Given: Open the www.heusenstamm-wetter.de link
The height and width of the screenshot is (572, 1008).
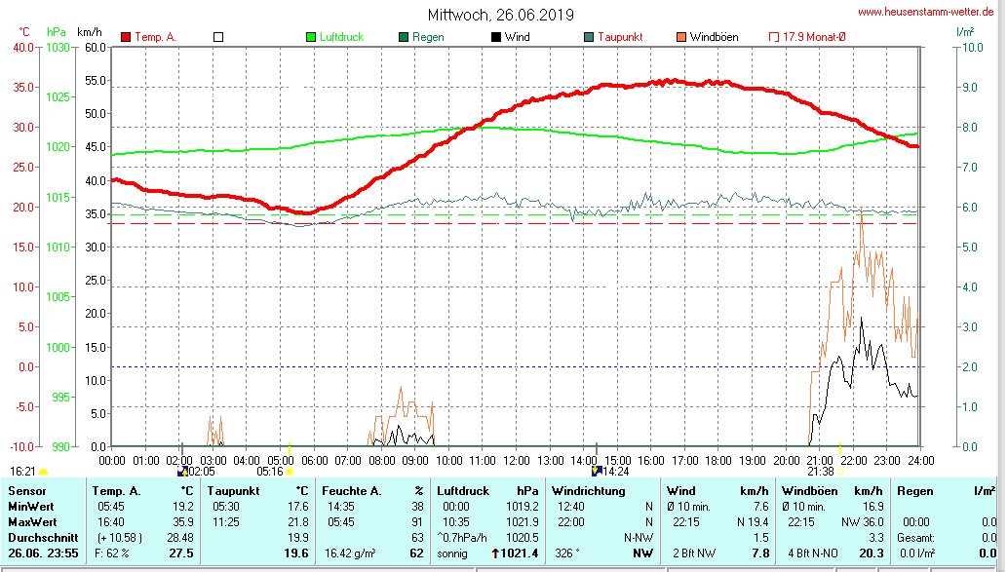Looking at the screenshot, I should click(929, 11).
